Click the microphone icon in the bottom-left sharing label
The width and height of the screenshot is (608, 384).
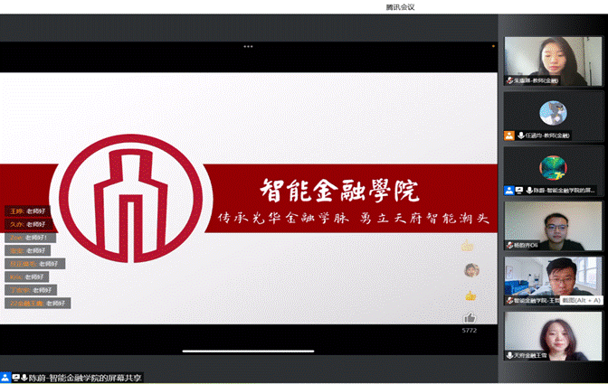pos(24,378)
